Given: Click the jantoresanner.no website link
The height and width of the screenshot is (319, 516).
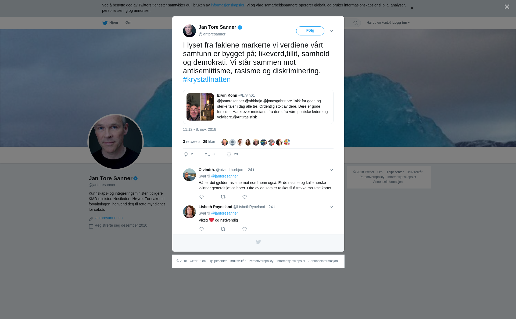Looking at the screenshot, I should [109, 218].
